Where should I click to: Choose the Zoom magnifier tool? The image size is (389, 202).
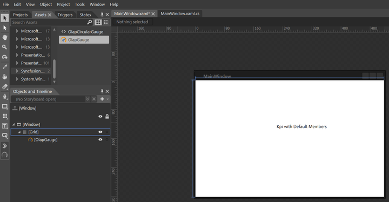click(5, 47)
